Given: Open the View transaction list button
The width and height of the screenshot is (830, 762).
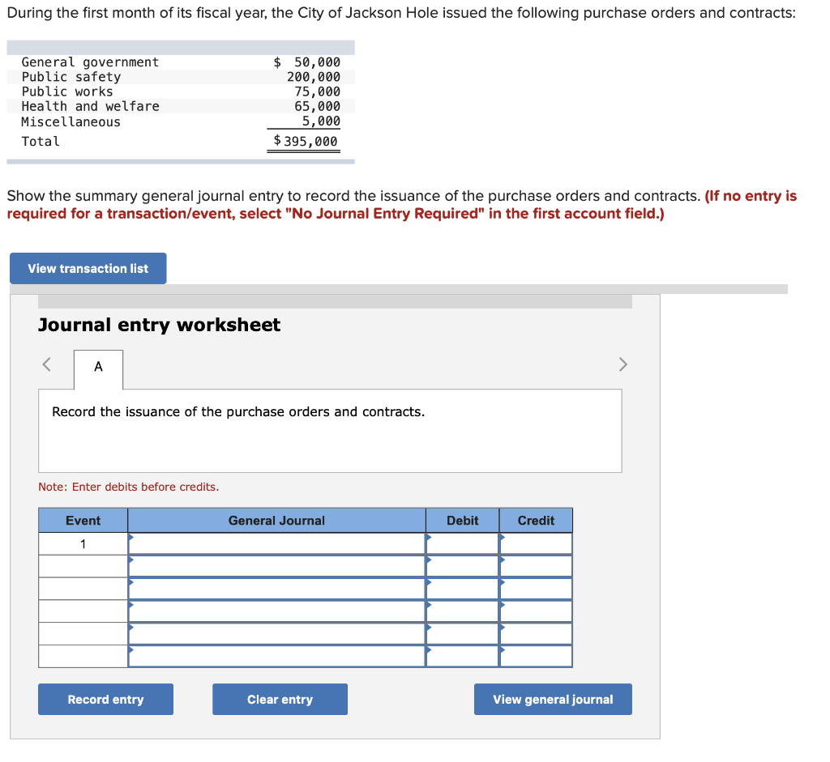Looking at the screenshot, I should [88, 269].
